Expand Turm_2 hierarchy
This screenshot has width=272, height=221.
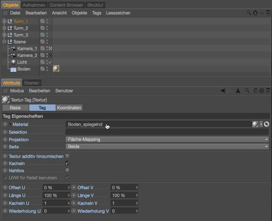(x=4, y=28)
